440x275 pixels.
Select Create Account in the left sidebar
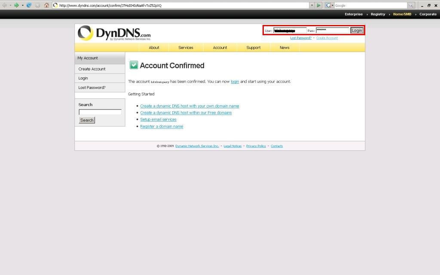[x=100, y=69]
